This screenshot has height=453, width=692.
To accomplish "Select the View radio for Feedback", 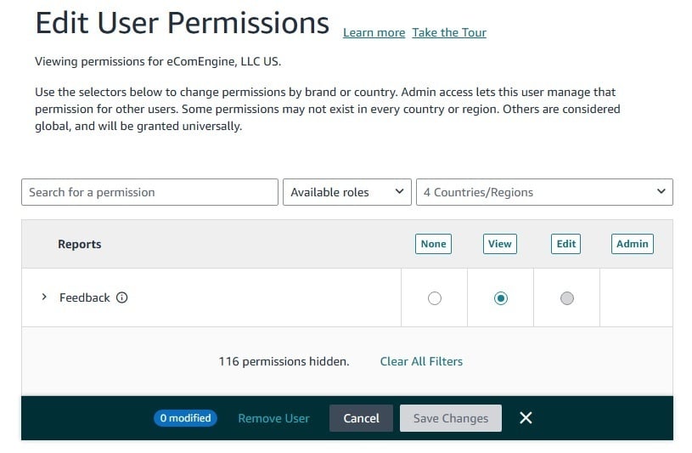I will [x=501, y=297].
